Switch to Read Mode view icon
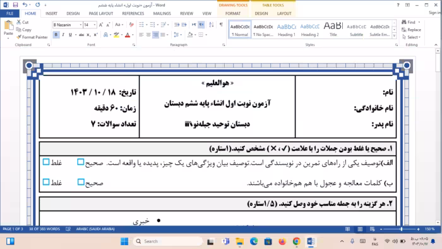The image size is (442, 249). pyautogui.click(x=347, y=229)
